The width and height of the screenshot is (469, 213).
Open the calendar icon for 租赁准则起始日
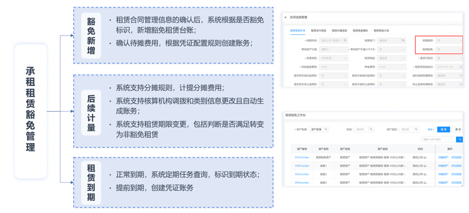[x=460, y=67]
